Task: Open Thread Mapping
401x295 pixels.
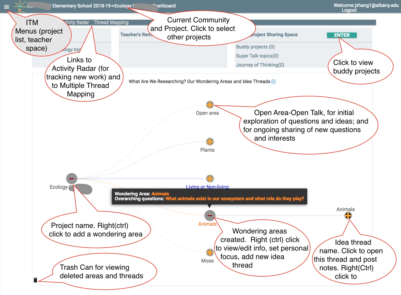Action: pyautogui.click(x=111, y=22)
